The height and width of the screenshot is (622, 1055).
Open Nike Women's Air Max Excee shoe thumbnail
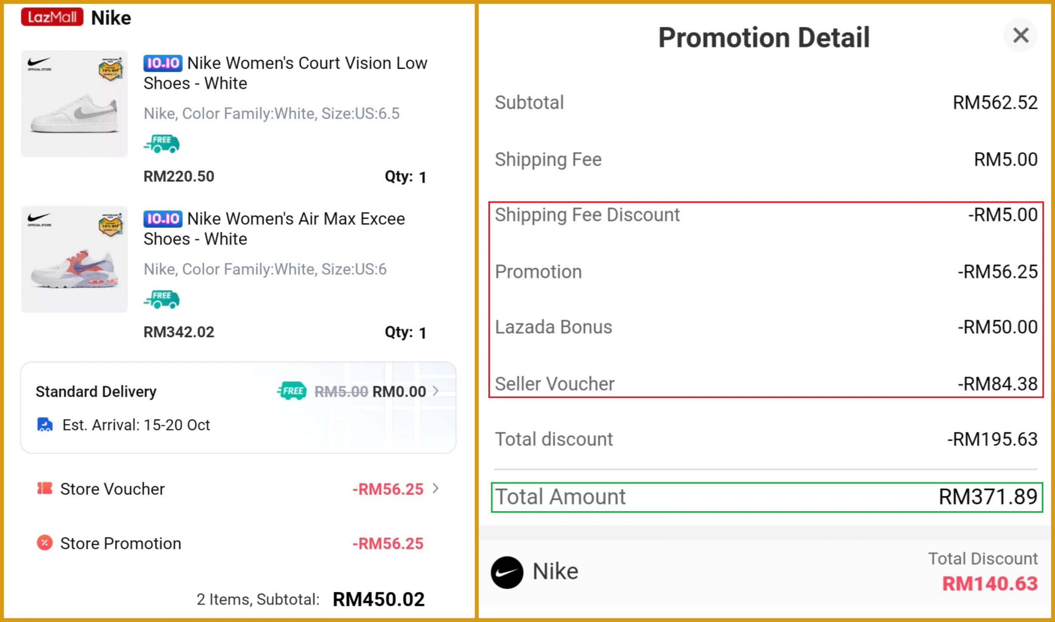click(74, 260)
